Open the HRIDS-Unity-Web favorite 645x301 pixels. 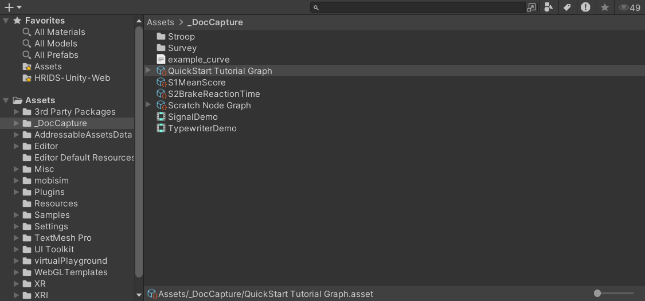pos(72,78)
